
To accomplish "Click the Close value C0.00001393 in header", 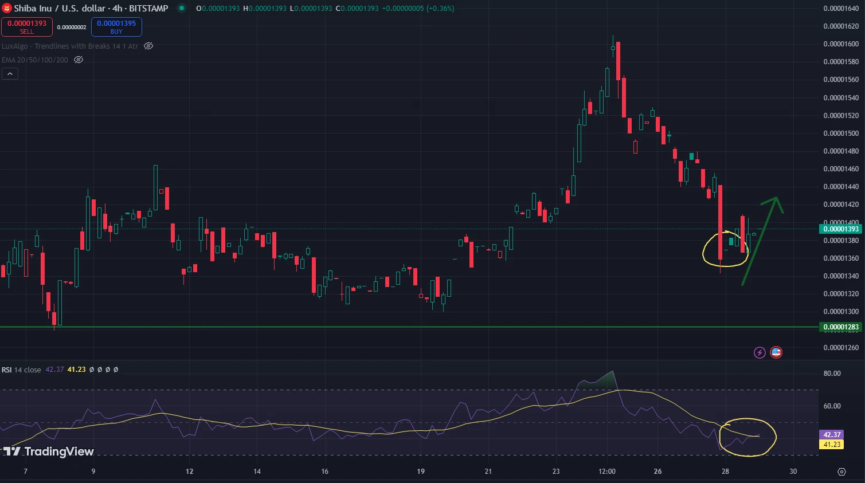I will [x=357, y=9].
